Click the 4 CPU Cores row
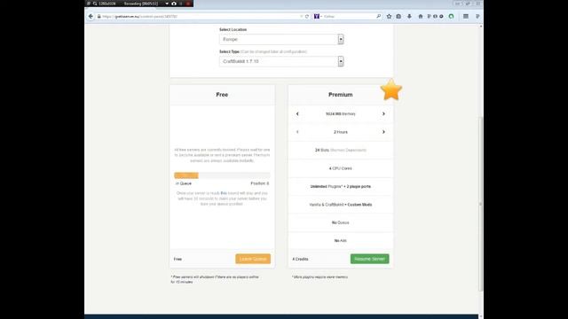 point(341,168)
